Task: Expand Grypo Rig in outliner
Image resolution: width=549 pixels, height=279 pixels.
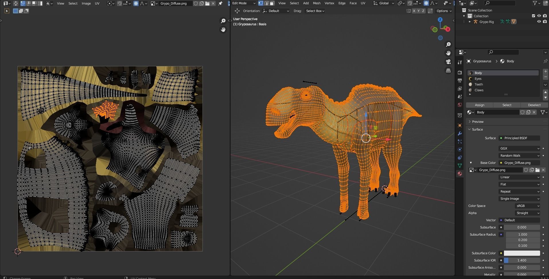Action: tap(470, 22)
